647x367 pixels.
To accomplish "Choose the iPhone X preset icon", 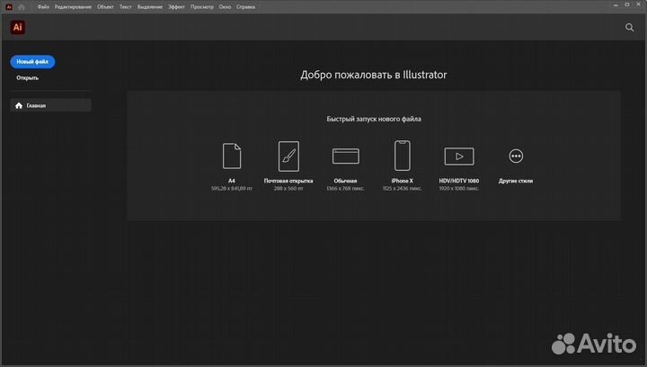I will pyautogui.click(x=403, y=156).
